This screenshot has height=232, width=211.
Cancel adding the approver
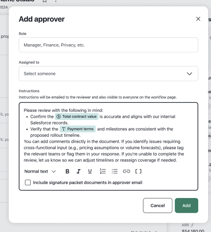[x=157, y=206]
